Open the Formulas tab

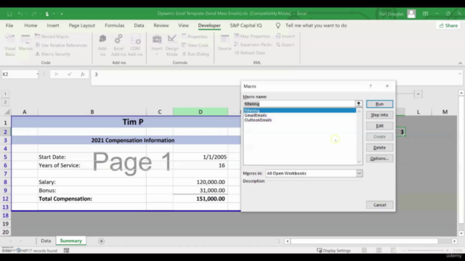pyautogui.click(x=115, y=25)
